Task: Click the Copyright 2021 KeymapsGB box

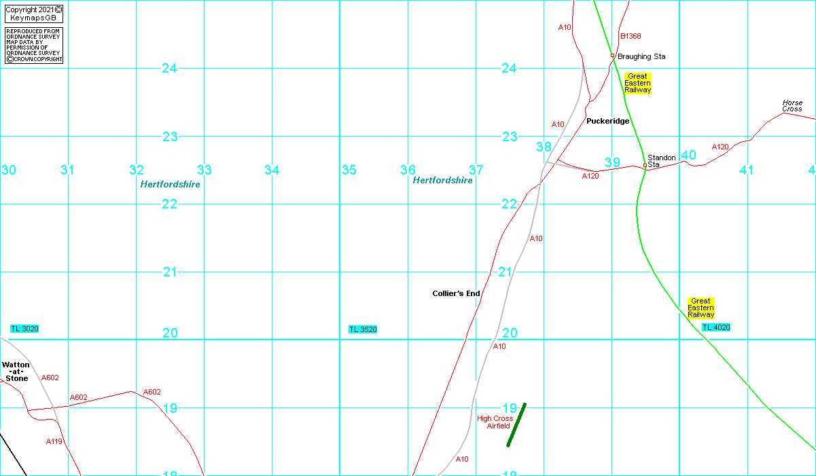Action: pos(34,14)
